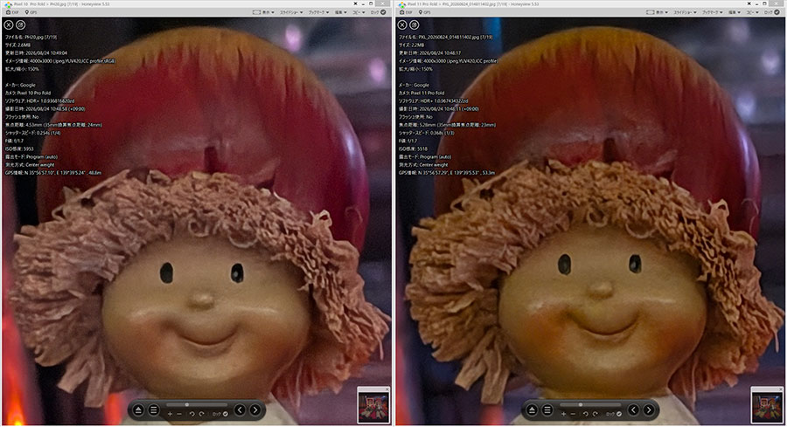This screenshot has height=427, width=787.
Task: Go to next image in left window
Action: click(x=255, y=410)
